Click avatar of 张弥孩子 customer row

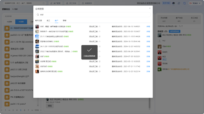tap(37, 32)
